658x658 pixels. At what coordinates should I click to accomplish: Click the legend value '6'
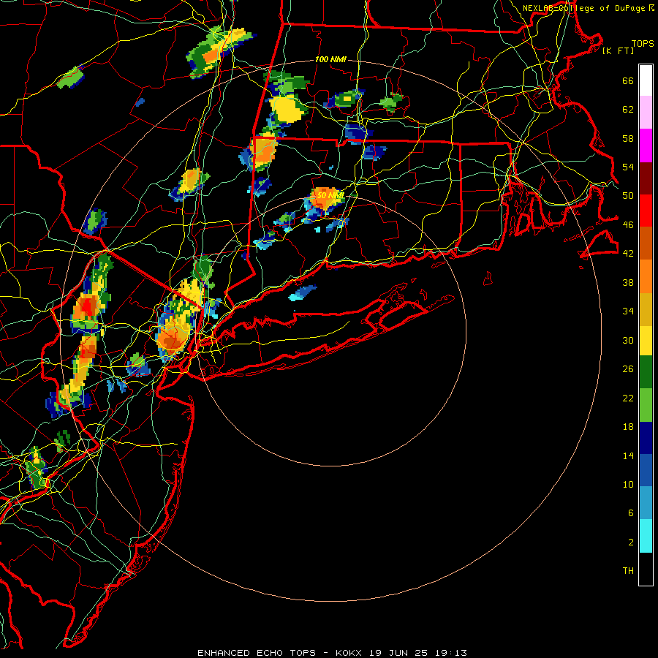click(x=631, y=513)
